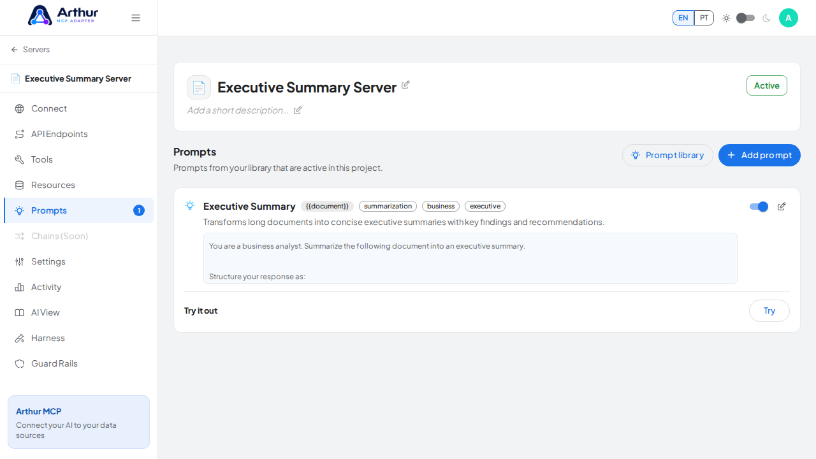Click the Activity chart icon
816x459 pixels.
click(x=19, y=287)
